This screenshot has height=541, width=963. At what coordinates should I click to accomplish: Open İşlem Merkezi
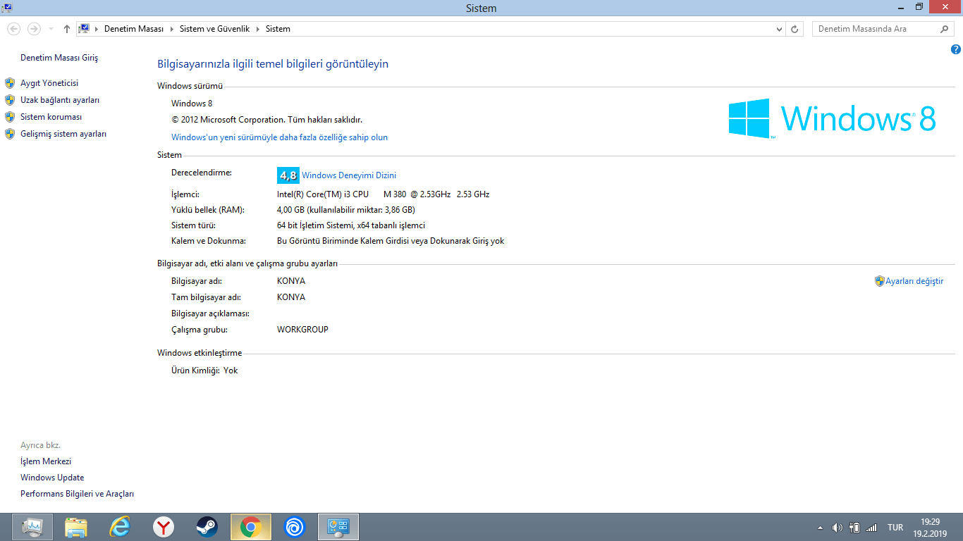point(46,461)
